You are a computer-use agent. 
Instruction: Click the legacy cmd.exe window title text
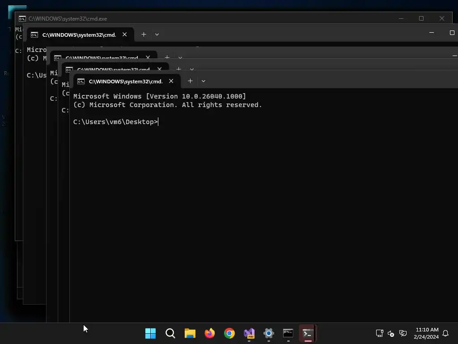(x=68, y=19)
